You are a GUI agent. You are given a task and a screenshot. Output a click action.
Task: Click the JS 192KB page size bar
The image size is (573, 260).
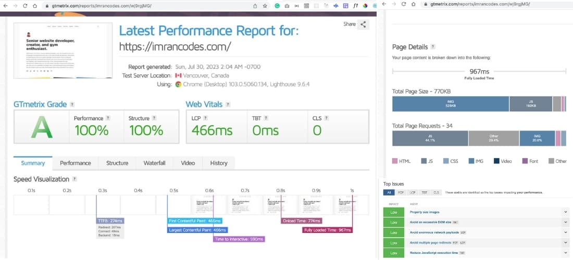coord(531,104)
